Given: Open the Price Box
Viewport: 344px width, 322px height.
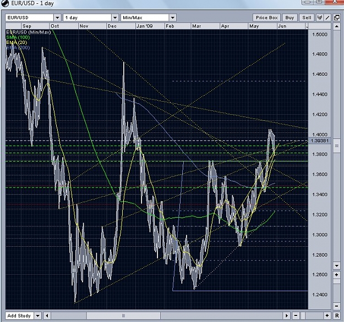Looking at the screenshot, I should click(266, 18).
